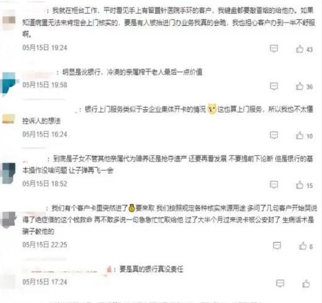Like the comment with 36 likes

click(x=300, y=86)
